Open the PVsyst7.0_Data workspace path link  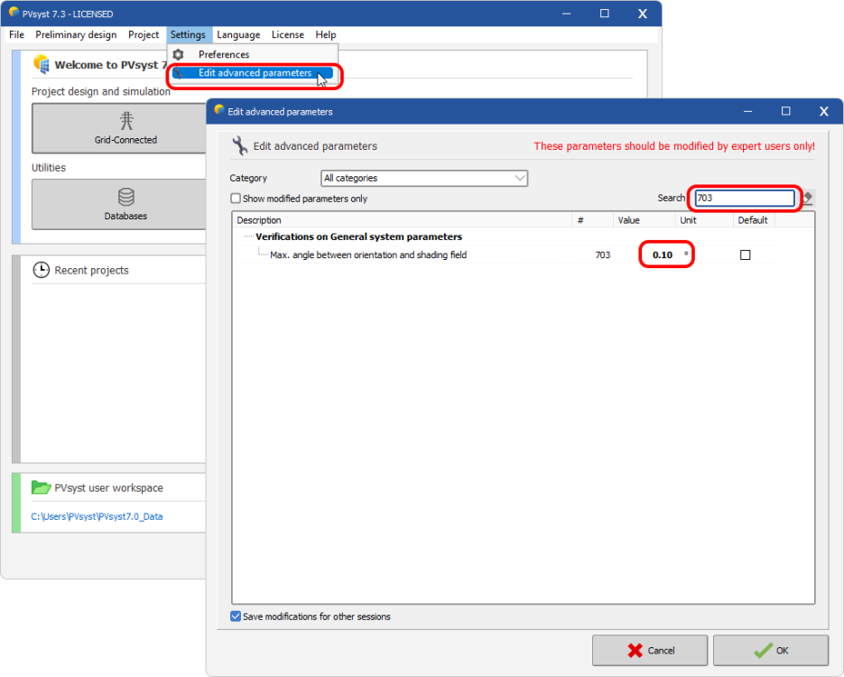point(97,516)
